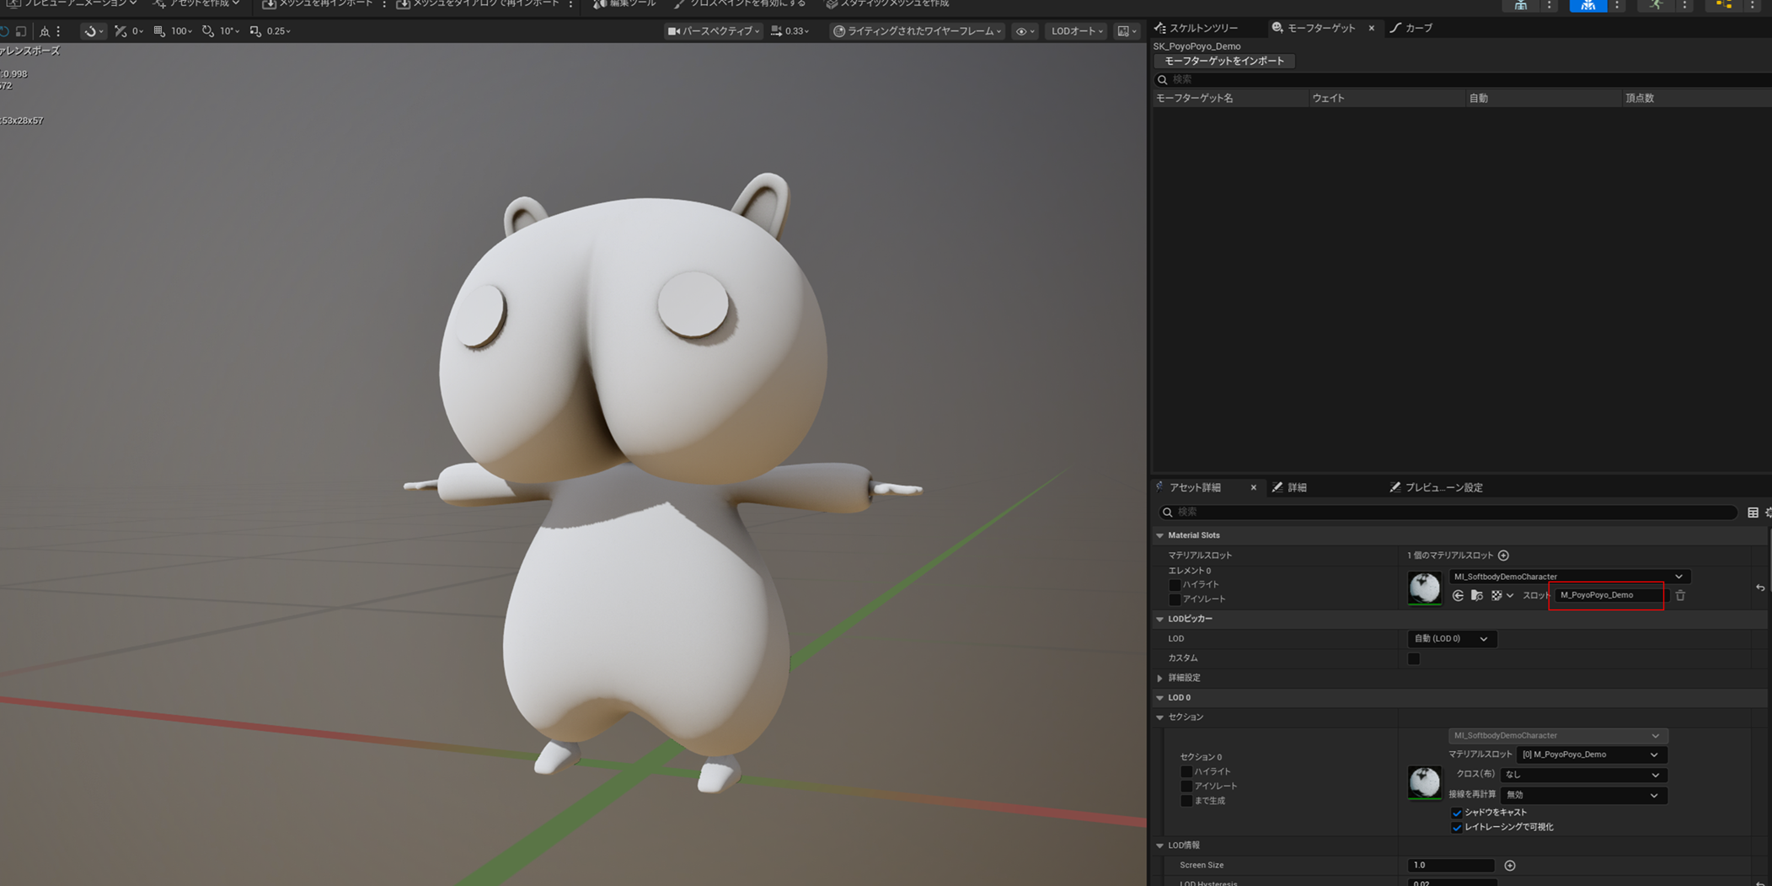This screenshot has height=886, width=1772.
Task: Click the Import Morph Target button
Action: coord(1224,61)
